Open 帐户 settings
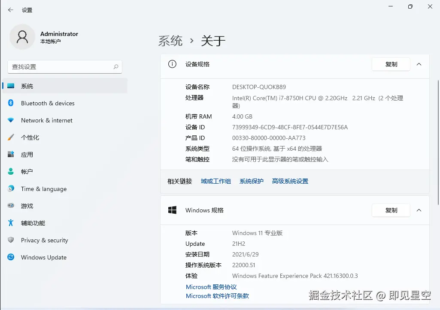 click(x=65, y=172)
